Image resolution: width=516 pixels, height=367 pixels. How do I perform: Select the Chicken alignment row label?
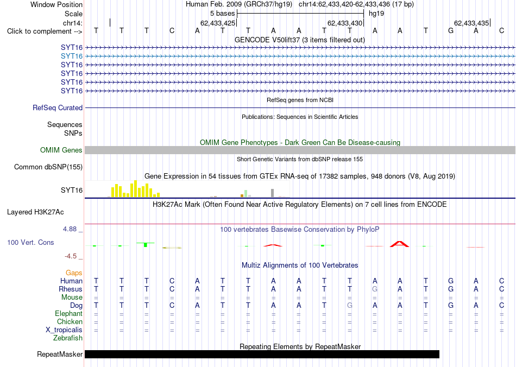70,322
